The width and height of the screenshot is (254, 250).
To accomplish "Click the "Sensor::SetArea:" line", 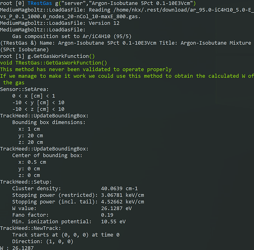I will click(x=24, y=89).
